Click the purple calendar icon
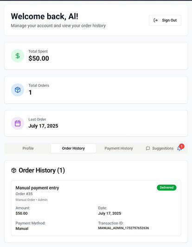Image resolution: width=192 pixels, height=247 pixels. pyautogui.click(x=18, y=123)
